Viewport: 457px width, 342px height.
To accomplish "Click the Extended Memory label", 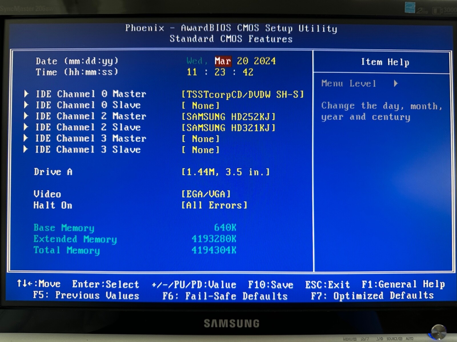I will (x=75, y=239).
